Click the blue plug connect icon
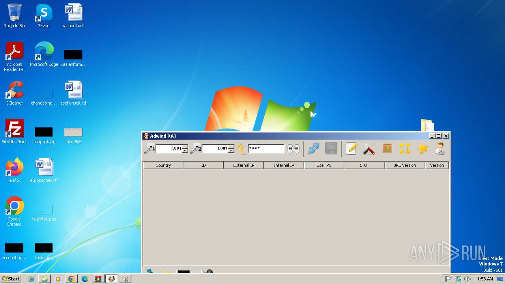505x284 pixels. [x=314, y=149]
